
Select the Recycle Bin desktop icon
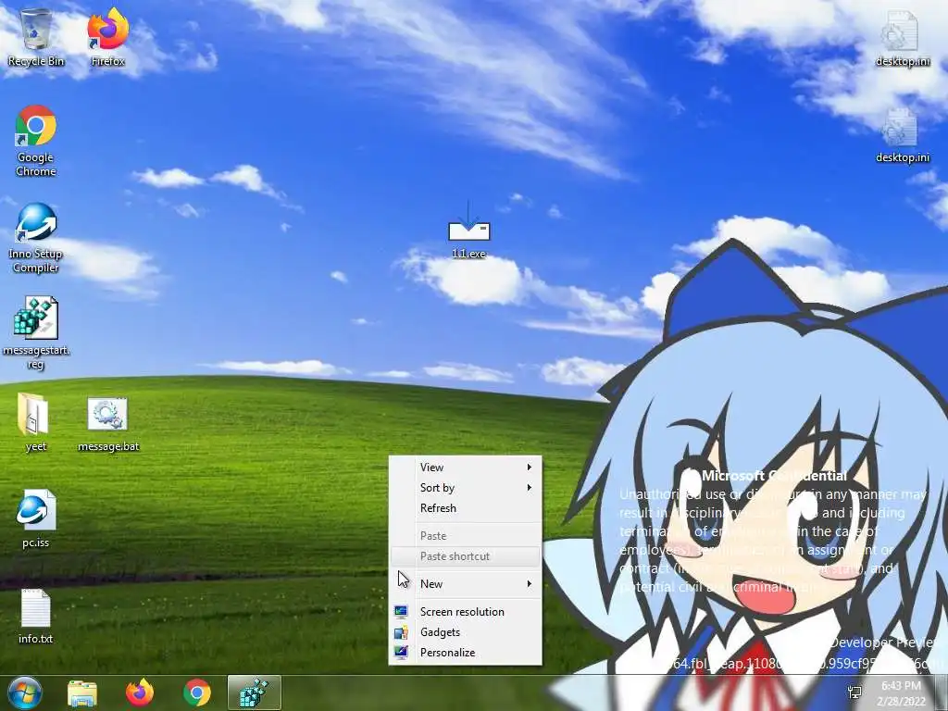pos(36,37)
